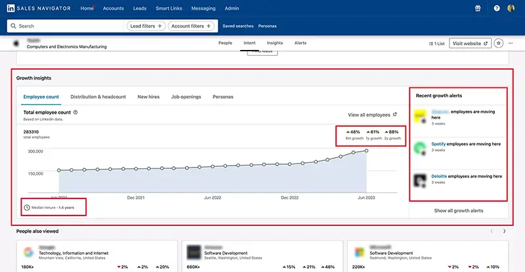Viewport: 525px width, 272px height.
Task: Expand Lead filters
Action: 146,26
